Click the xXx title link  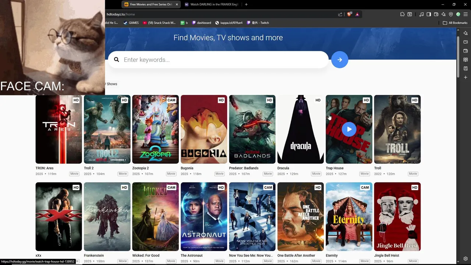[x=38, y=255]
